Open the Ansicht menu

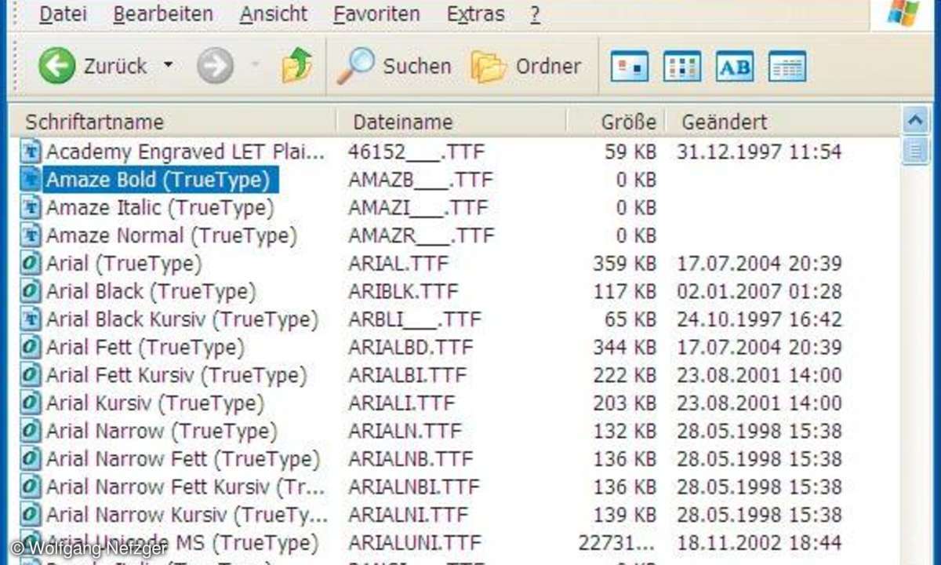tap(274, 14)
